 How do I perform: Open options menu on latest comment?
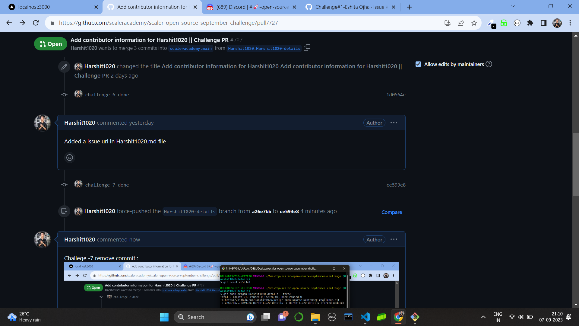pos(394,239)
